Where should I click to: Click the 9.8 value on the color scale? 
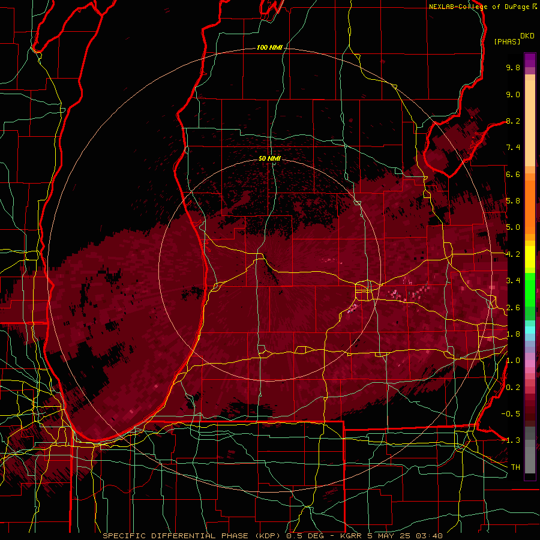coord(513,67)
